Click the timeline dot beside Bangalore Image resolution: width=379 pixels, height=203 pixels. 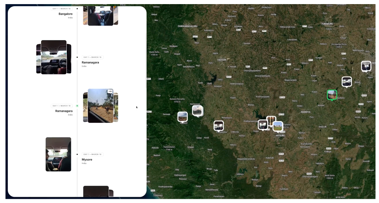tap(77, 9)
